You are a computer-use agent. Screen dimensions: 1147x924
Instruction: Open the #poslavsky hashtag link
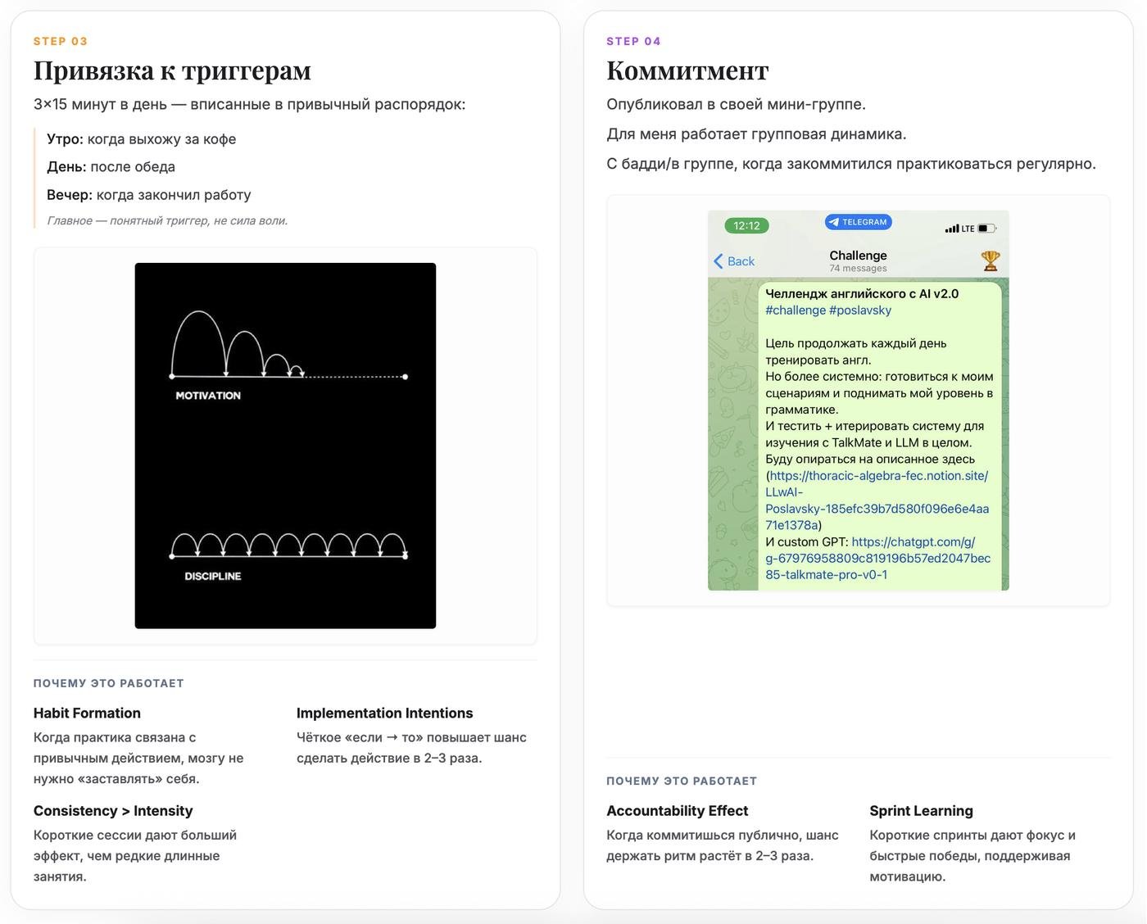[x=861, y=310]
